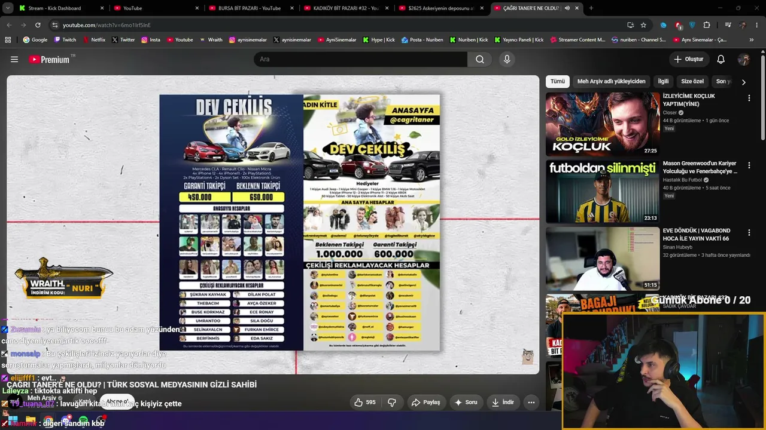Open the Hastalık Bu Futbol channel name
Viewport: 766px width, 430px height.
(x=682, y=180)
